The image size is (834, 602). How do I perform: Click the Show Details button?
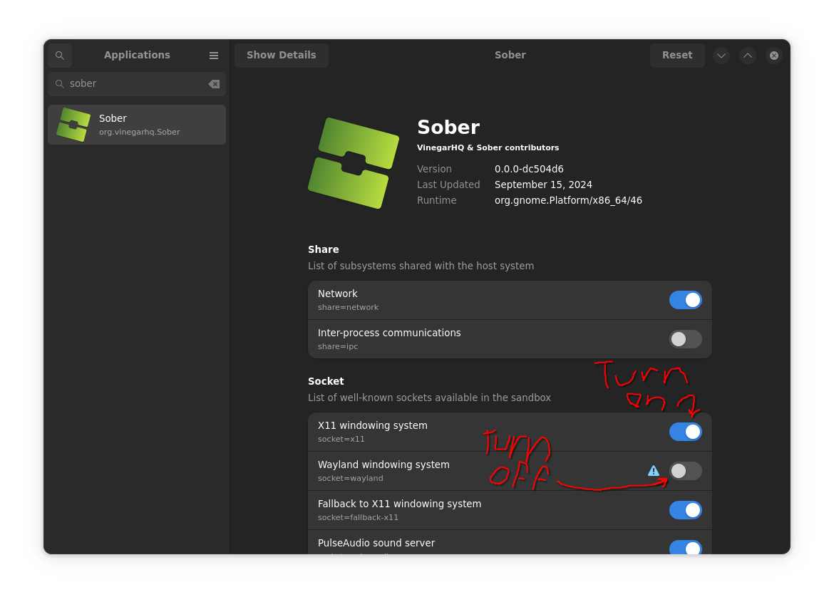(282, 56)
